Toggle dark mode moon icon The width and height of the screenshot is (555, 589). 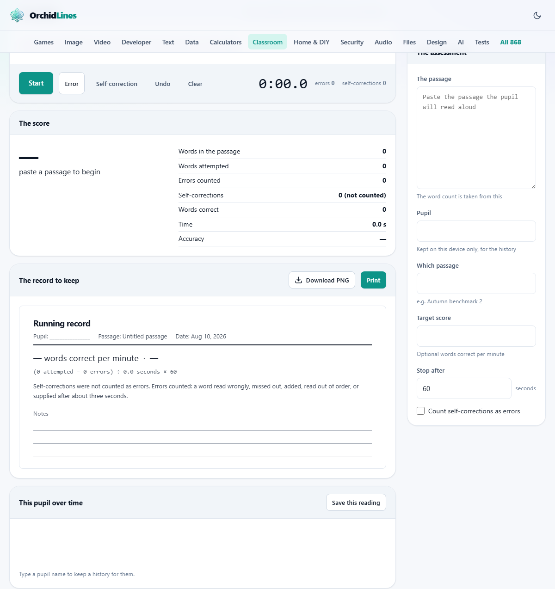537,15
